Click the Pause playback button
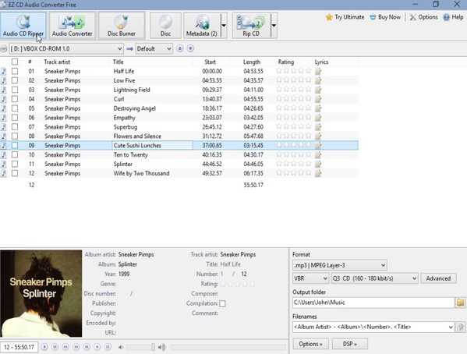 click(x=108, y=347)
